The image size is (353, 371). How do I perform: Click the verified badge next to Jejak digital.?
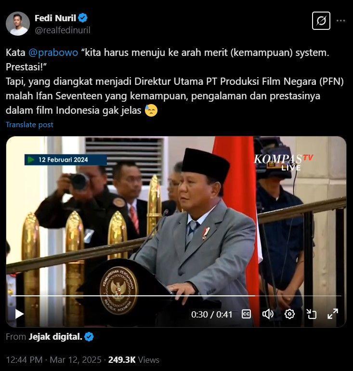pos(89,337)
